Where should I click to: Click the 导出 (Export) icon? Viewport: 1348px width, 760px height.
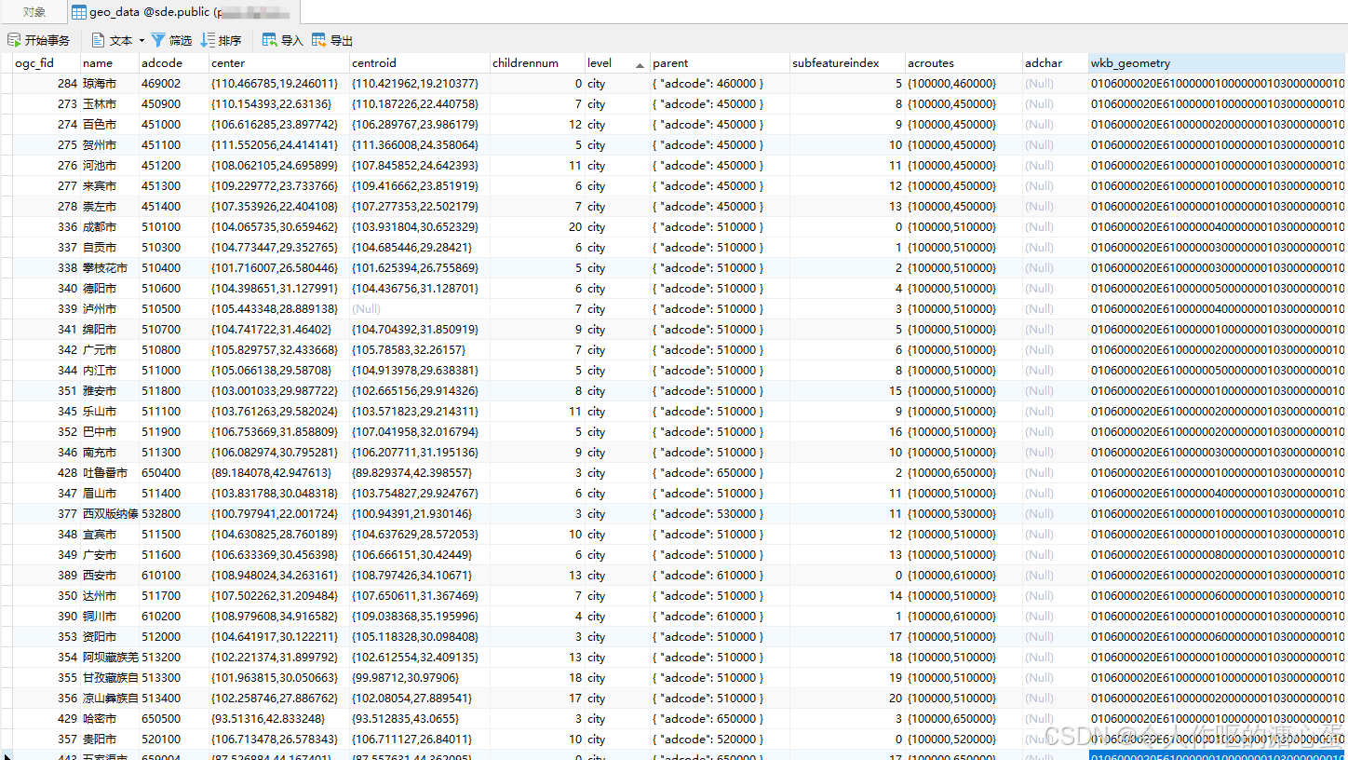coord(319,40)
